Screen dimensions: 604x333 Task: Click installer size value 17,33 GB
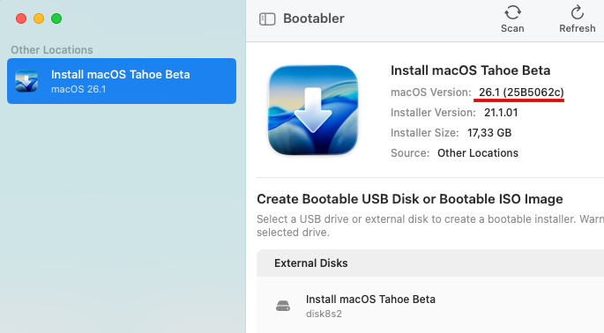click(489, 133)
